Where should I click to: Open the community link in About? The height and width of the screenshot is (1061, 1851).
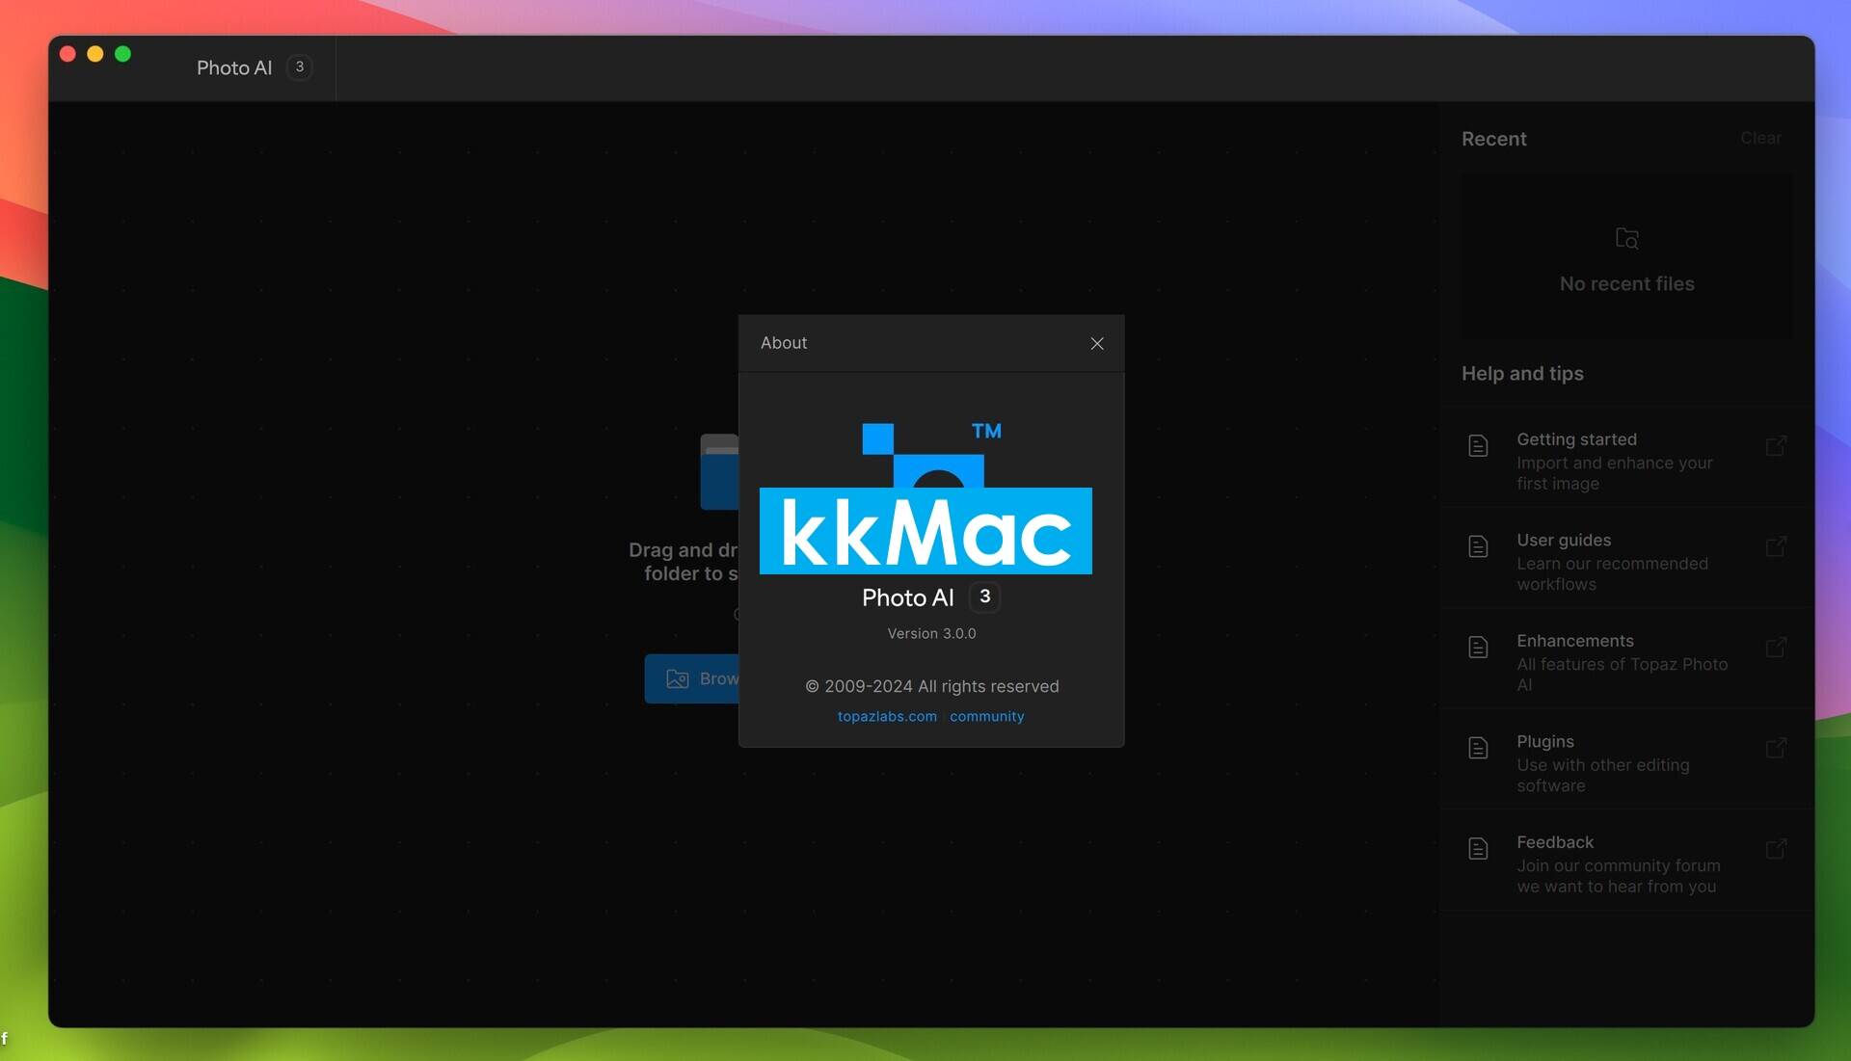[986, 717]
